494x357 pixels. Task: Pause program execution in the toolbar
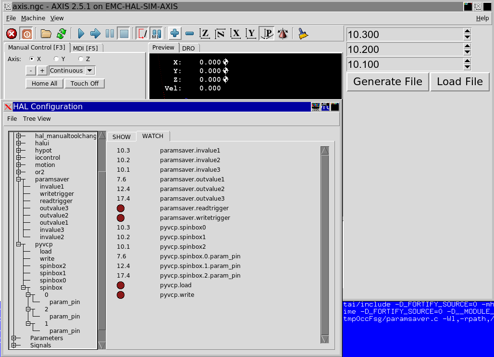(x=110, y=34)
